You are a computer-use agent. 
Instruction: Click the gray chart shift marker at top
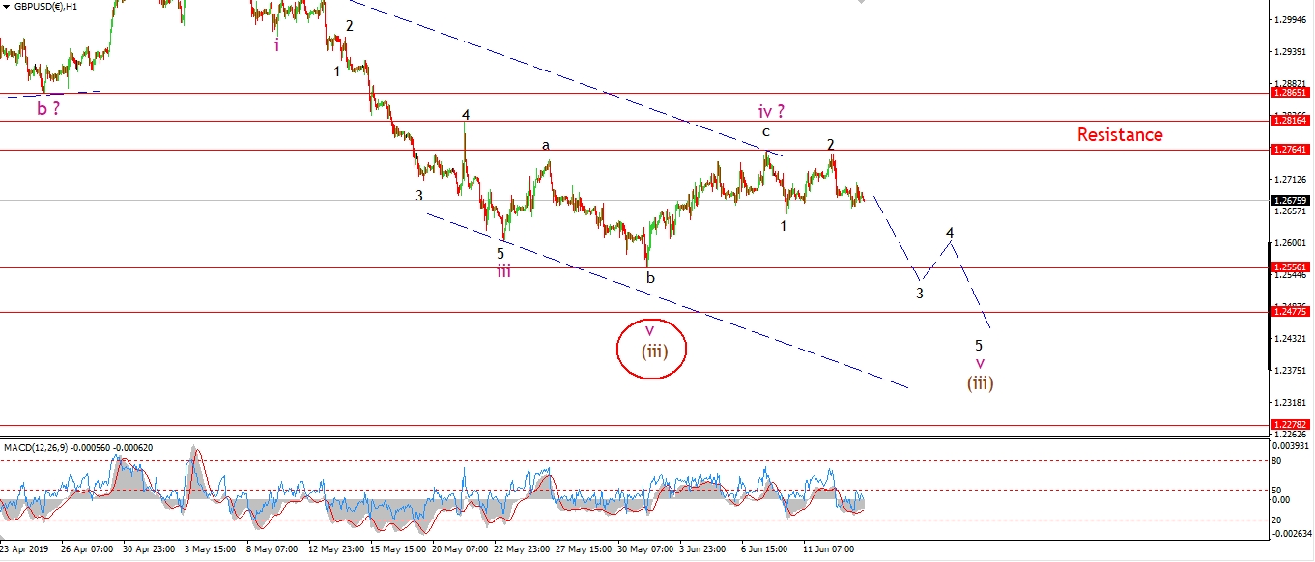click(x=860, y=3)
